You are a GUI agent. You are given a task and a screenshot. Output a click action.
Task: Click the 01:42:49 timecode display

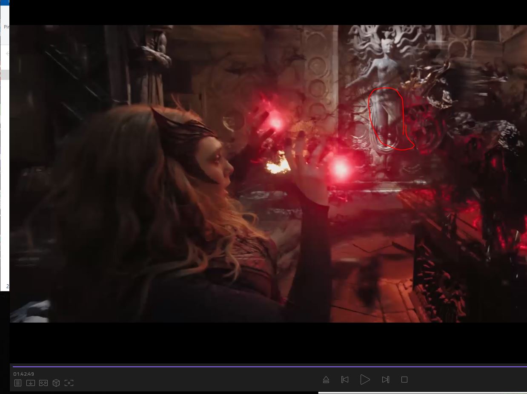click(x=24, y=374)
